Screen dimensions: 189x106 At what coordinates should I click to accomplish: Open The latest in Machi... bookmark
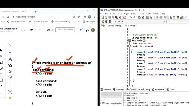(39, 21)
